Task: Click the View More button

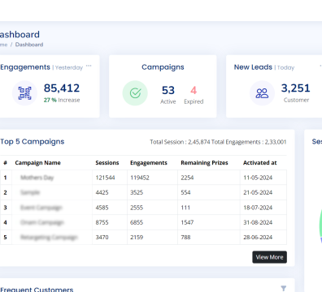Action: 269,257
